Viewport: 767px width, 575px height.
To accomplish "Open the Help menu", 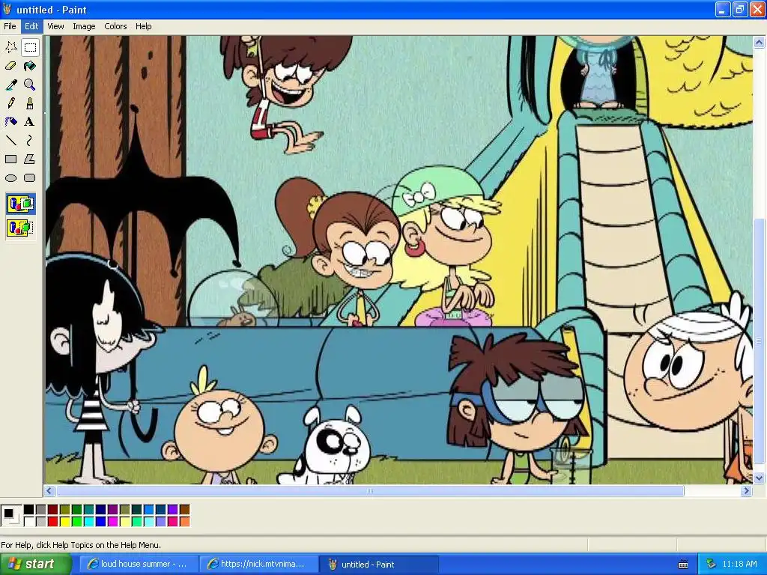I will click(143, 26).
